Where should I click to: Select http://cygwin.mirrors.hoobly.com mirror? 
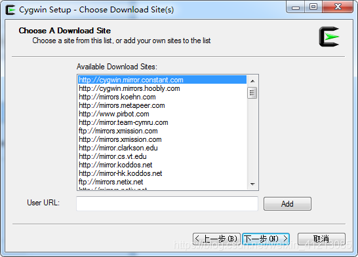[x=163, y=88]
